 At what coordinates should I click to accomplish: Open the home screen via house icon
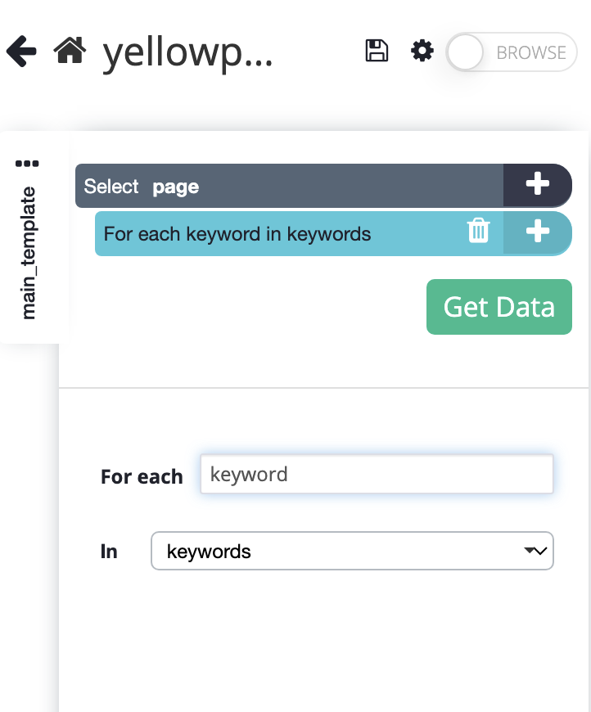coord(70,50)
